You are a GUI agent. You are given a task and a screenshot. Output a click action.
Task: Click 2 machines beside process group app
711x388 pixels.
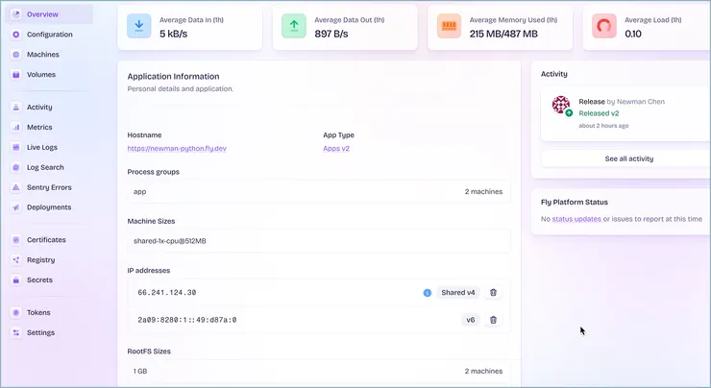coord(483,192)
